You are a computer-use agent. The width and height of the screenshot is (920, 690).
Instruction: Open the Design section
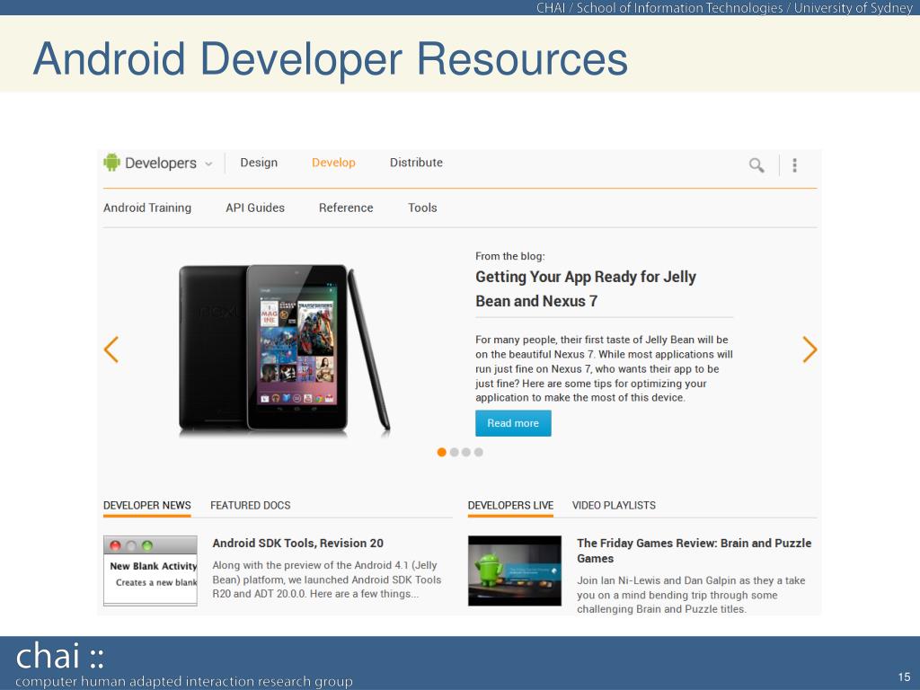click(x=259, y=163)
